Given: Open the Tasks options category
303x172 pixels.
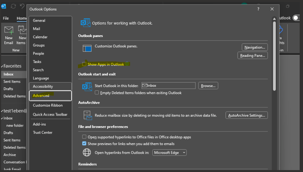Looking at the screenshot, I should 50,62.
